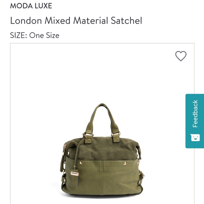Click the right handle ring hardware
204x204 pixels.
click(116, 134)
